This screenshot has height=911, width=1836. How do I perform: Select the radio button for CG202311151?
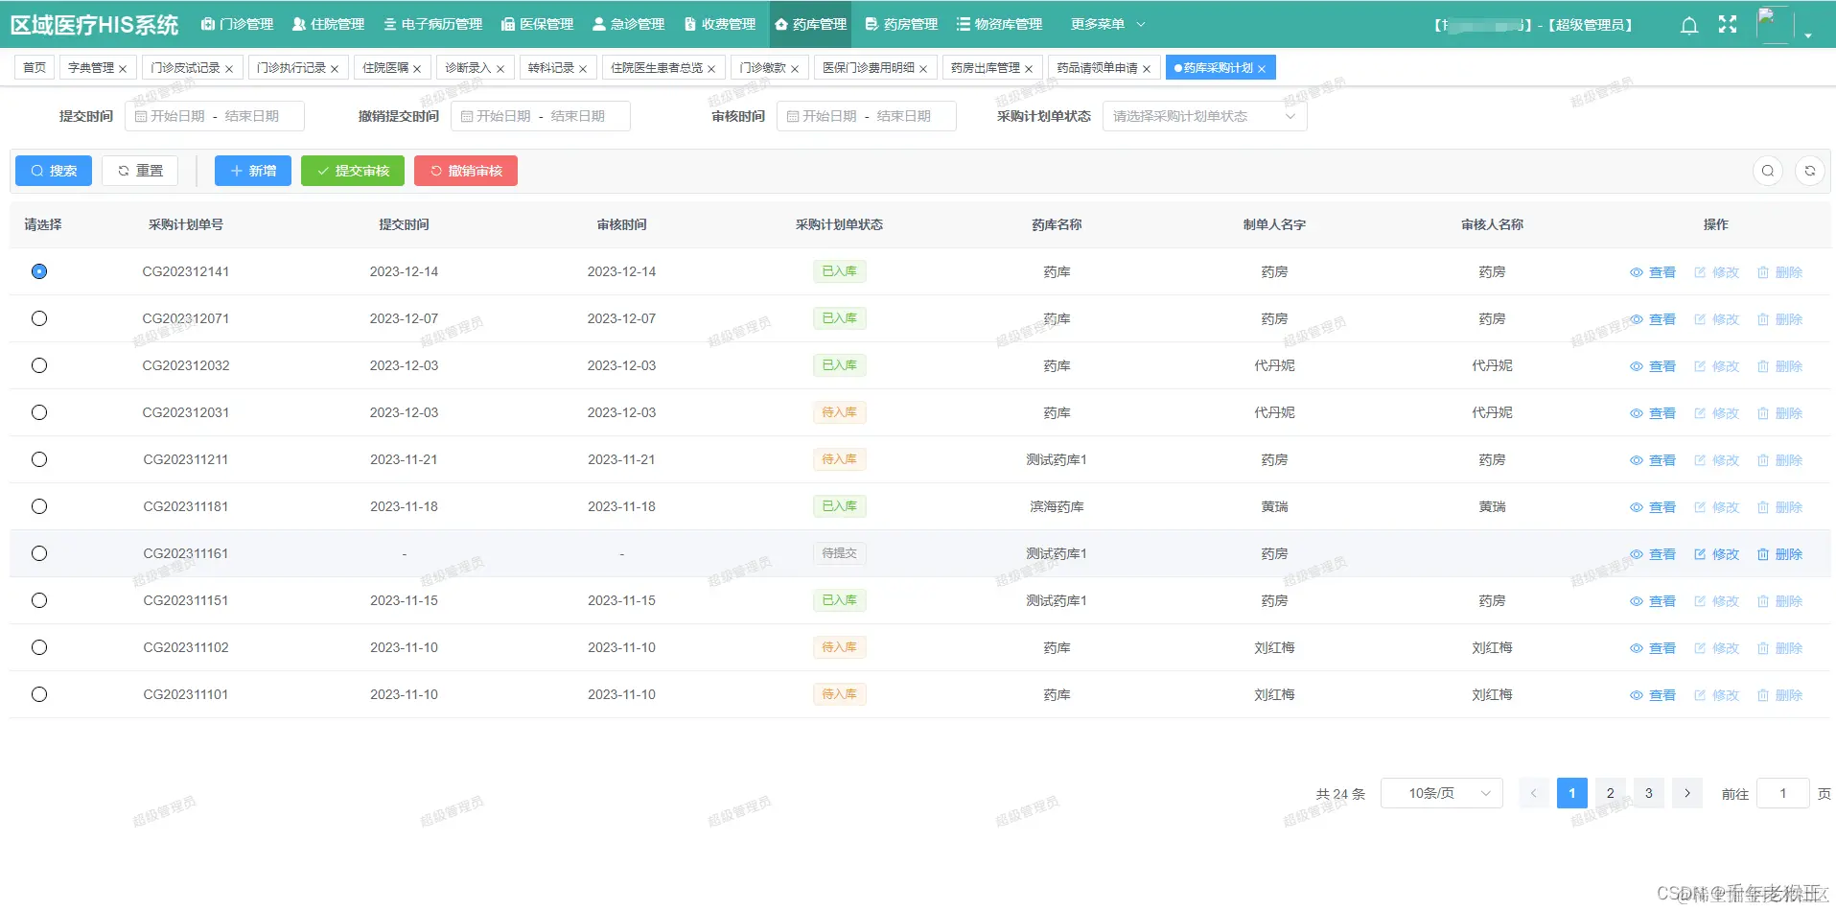39,600
